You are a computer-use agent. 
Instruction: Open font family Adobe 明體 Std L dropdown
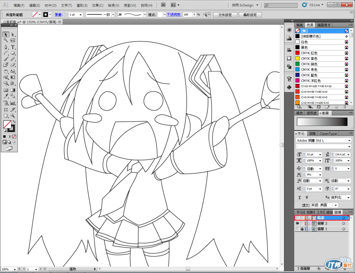point(349,141)
